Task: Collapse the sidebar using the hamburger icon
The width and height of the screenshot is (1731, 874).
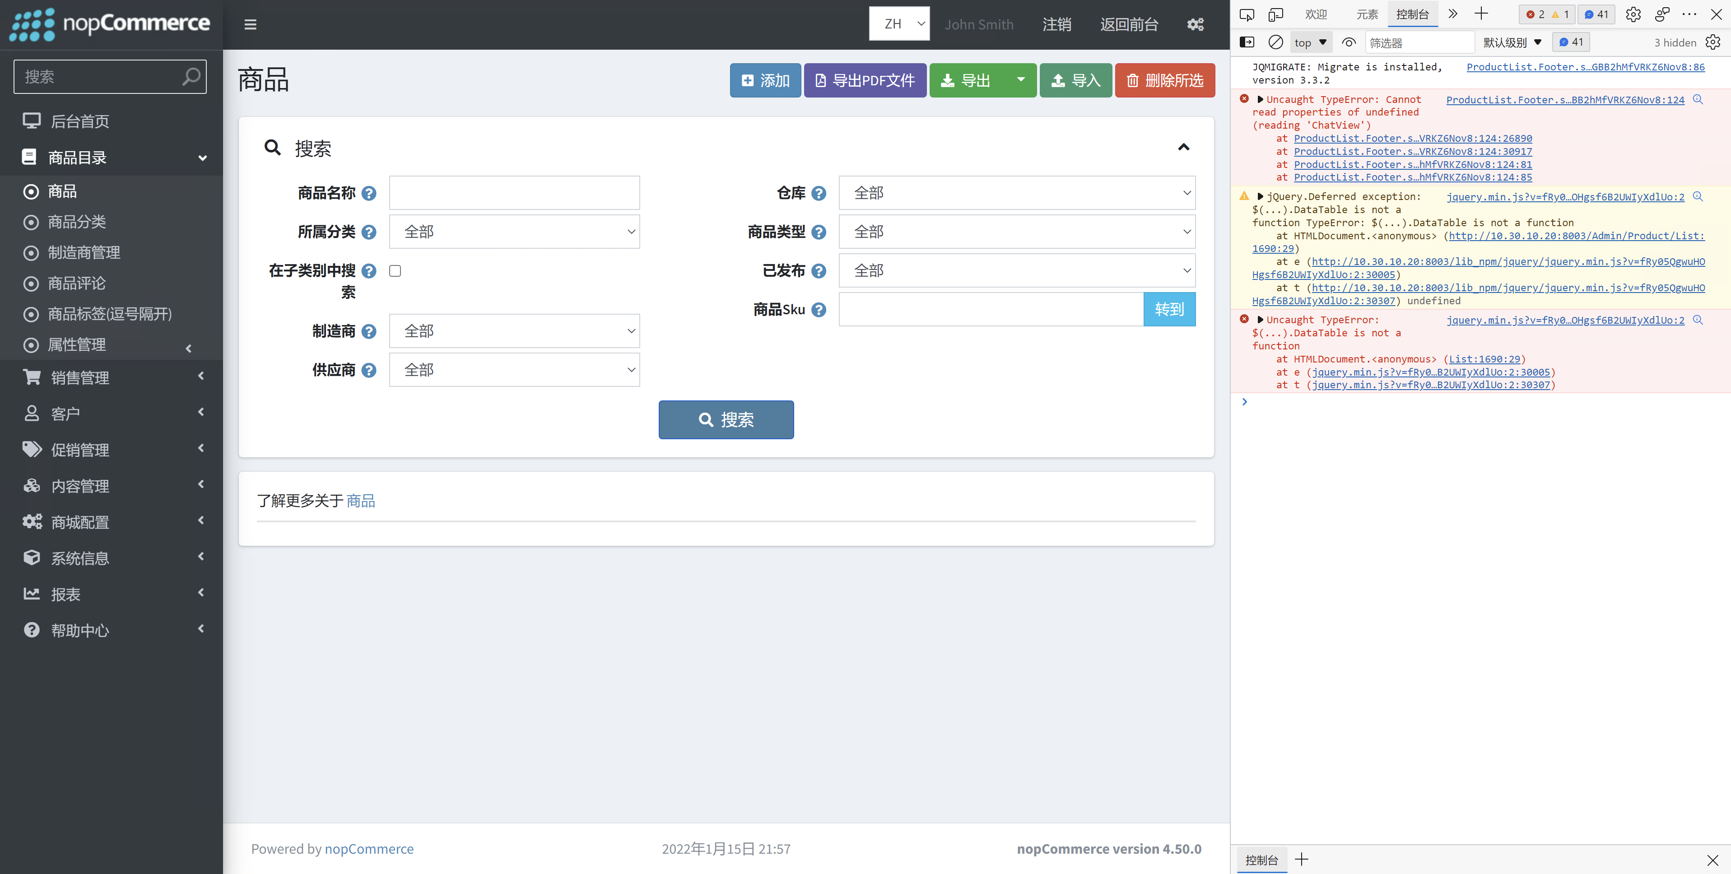Action: 249,24
